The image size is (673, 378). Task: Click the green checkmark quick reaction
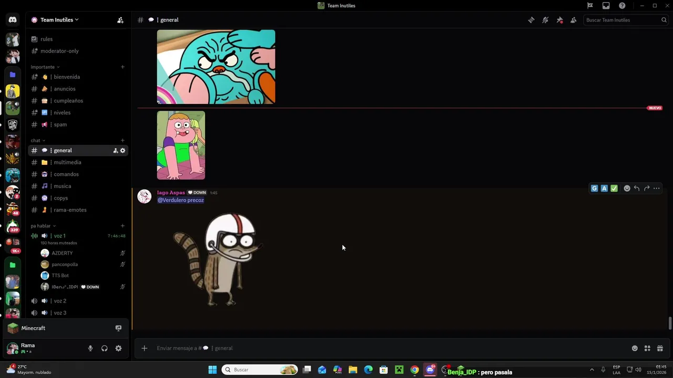click(x=614, y=188)
